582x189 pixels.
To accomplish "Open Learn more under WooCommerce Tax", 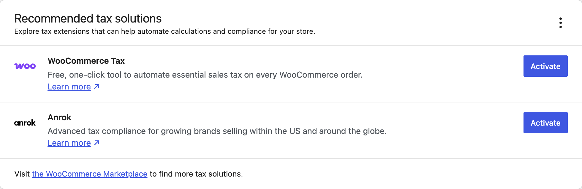I will [69, 87].
